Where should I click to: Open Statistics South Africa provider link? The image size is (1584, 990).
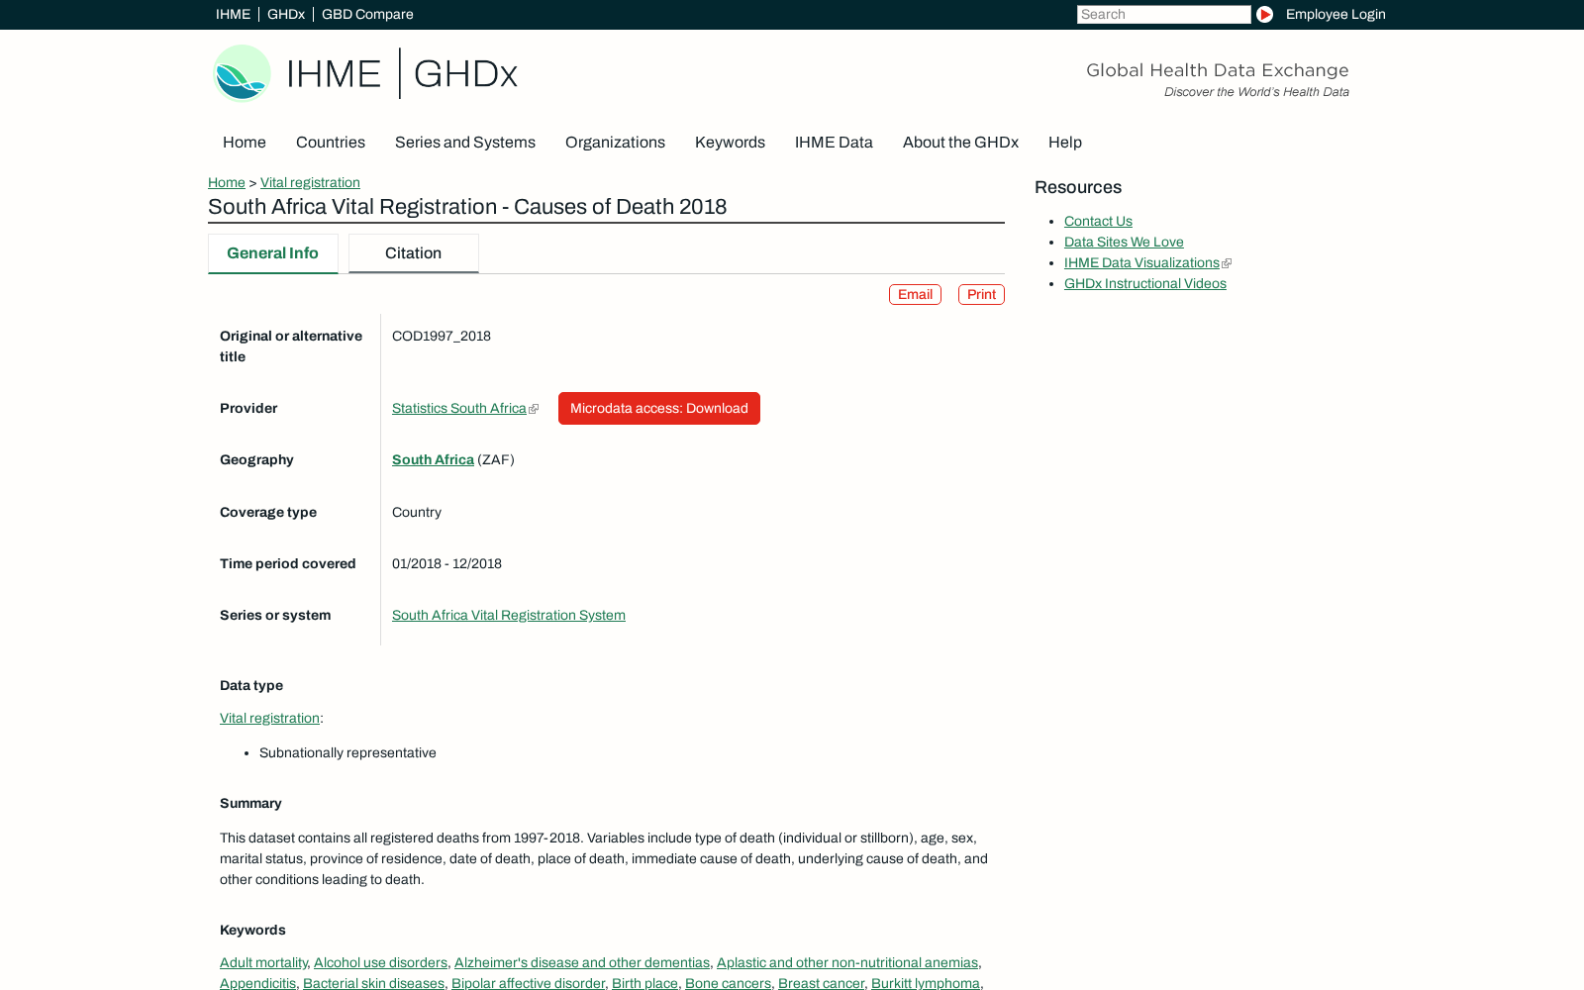pyautogui.click(x=459, y=408)
